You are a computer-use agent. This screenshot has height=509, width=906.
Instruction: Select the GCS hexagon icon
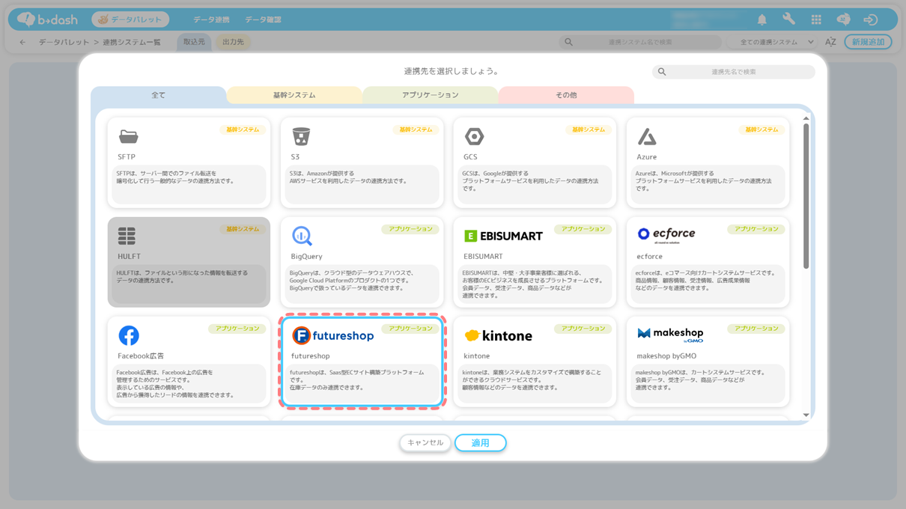[x=474, y=136]
